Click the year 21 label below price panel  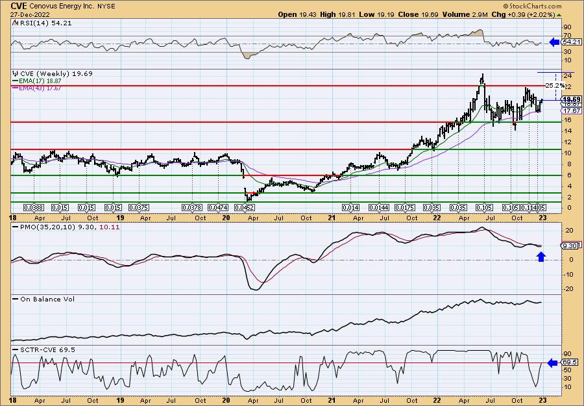tap(332, 218)
